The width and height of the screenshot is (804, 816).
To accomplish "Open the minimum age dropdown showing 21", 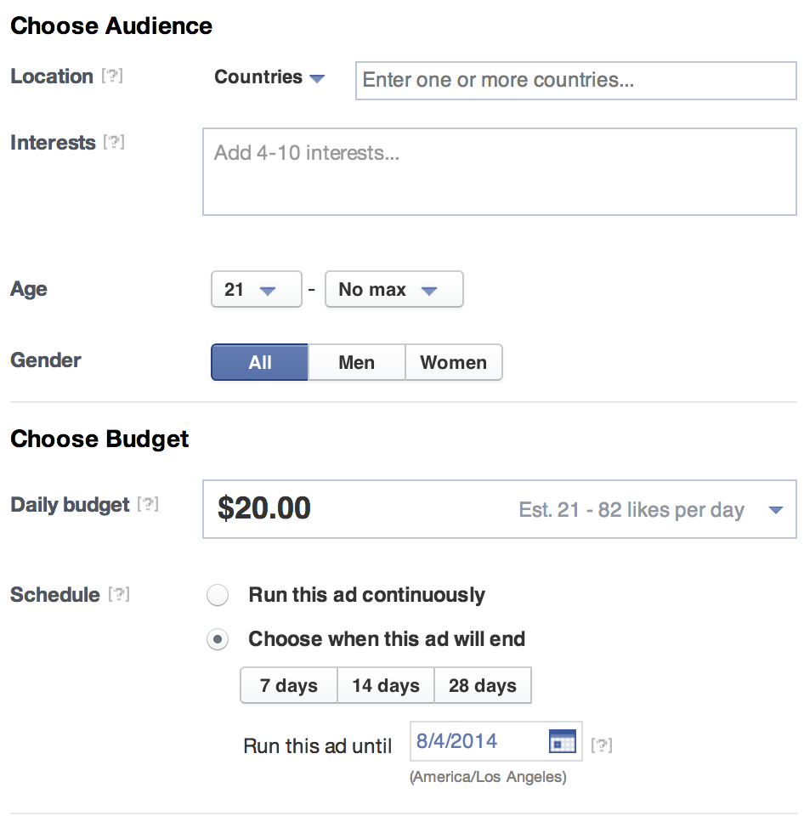I will coord(256,289).
